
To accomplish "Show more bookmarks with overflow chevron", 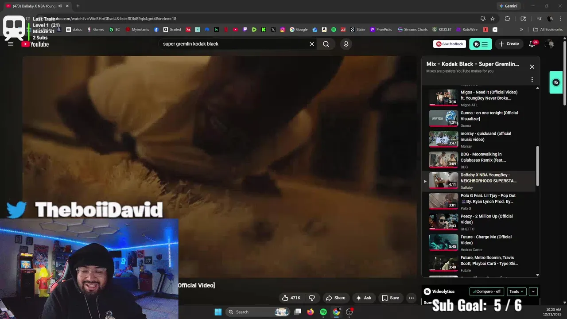I will 521,30.
